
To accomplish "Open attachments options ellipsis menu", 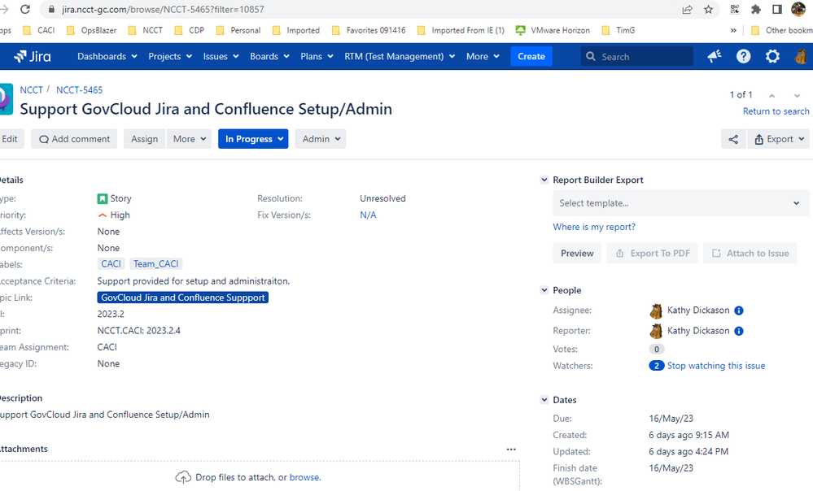I will [511, 449].
